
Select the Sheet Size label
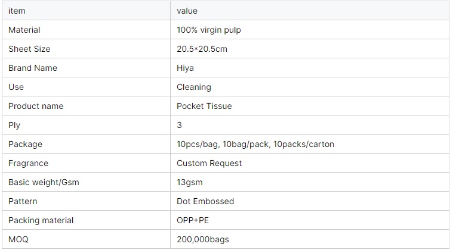tap(29, 49)
